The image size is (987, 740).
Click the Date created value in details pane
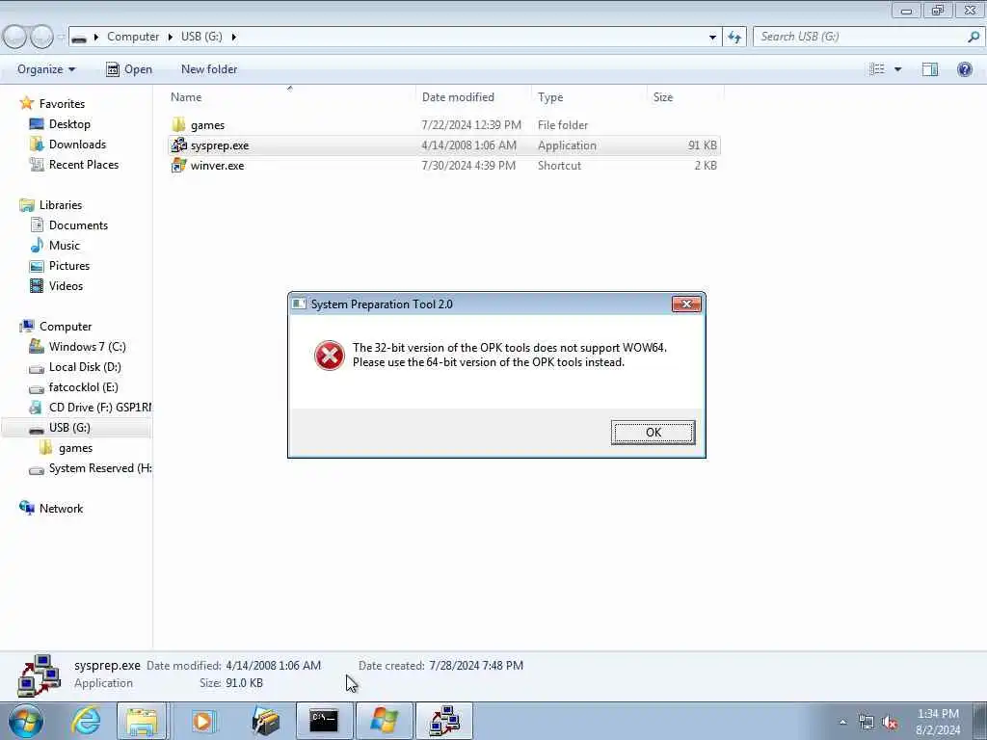(x=476, y=666)
